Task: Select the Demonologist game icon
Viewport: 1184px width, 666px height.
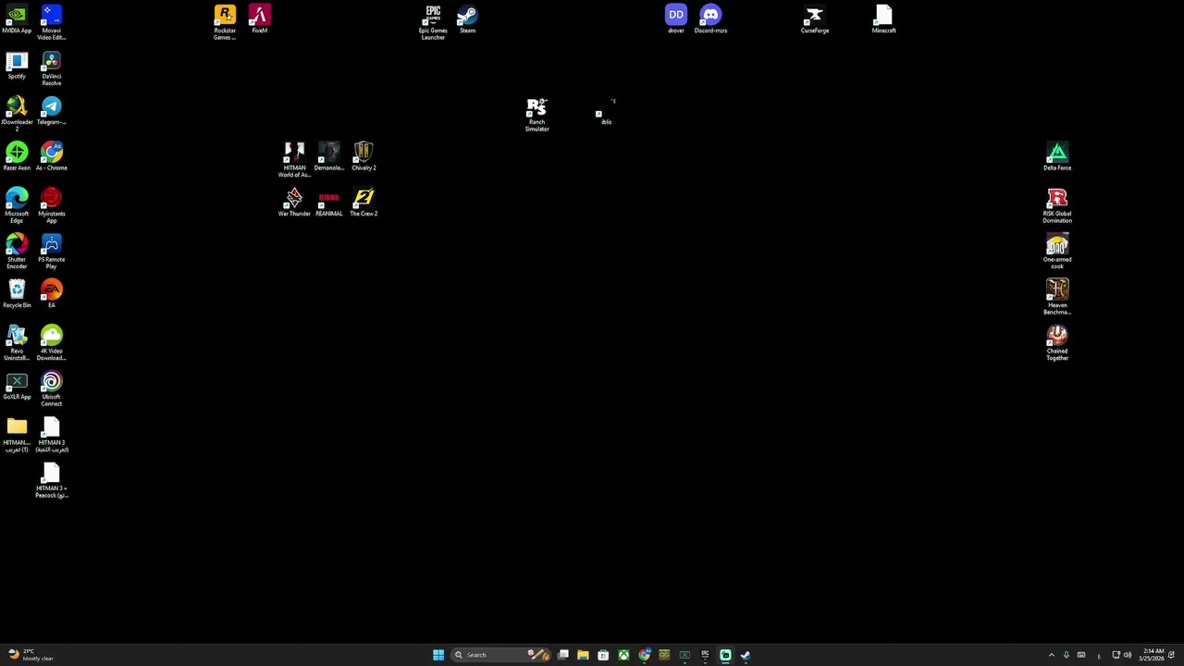Action: click(x=328, y=156)
